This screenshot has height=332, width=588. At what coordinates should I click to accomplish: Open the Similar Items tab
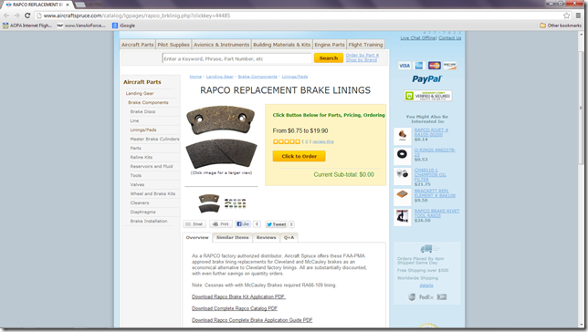pyautogui.click(x=233, y=237)
